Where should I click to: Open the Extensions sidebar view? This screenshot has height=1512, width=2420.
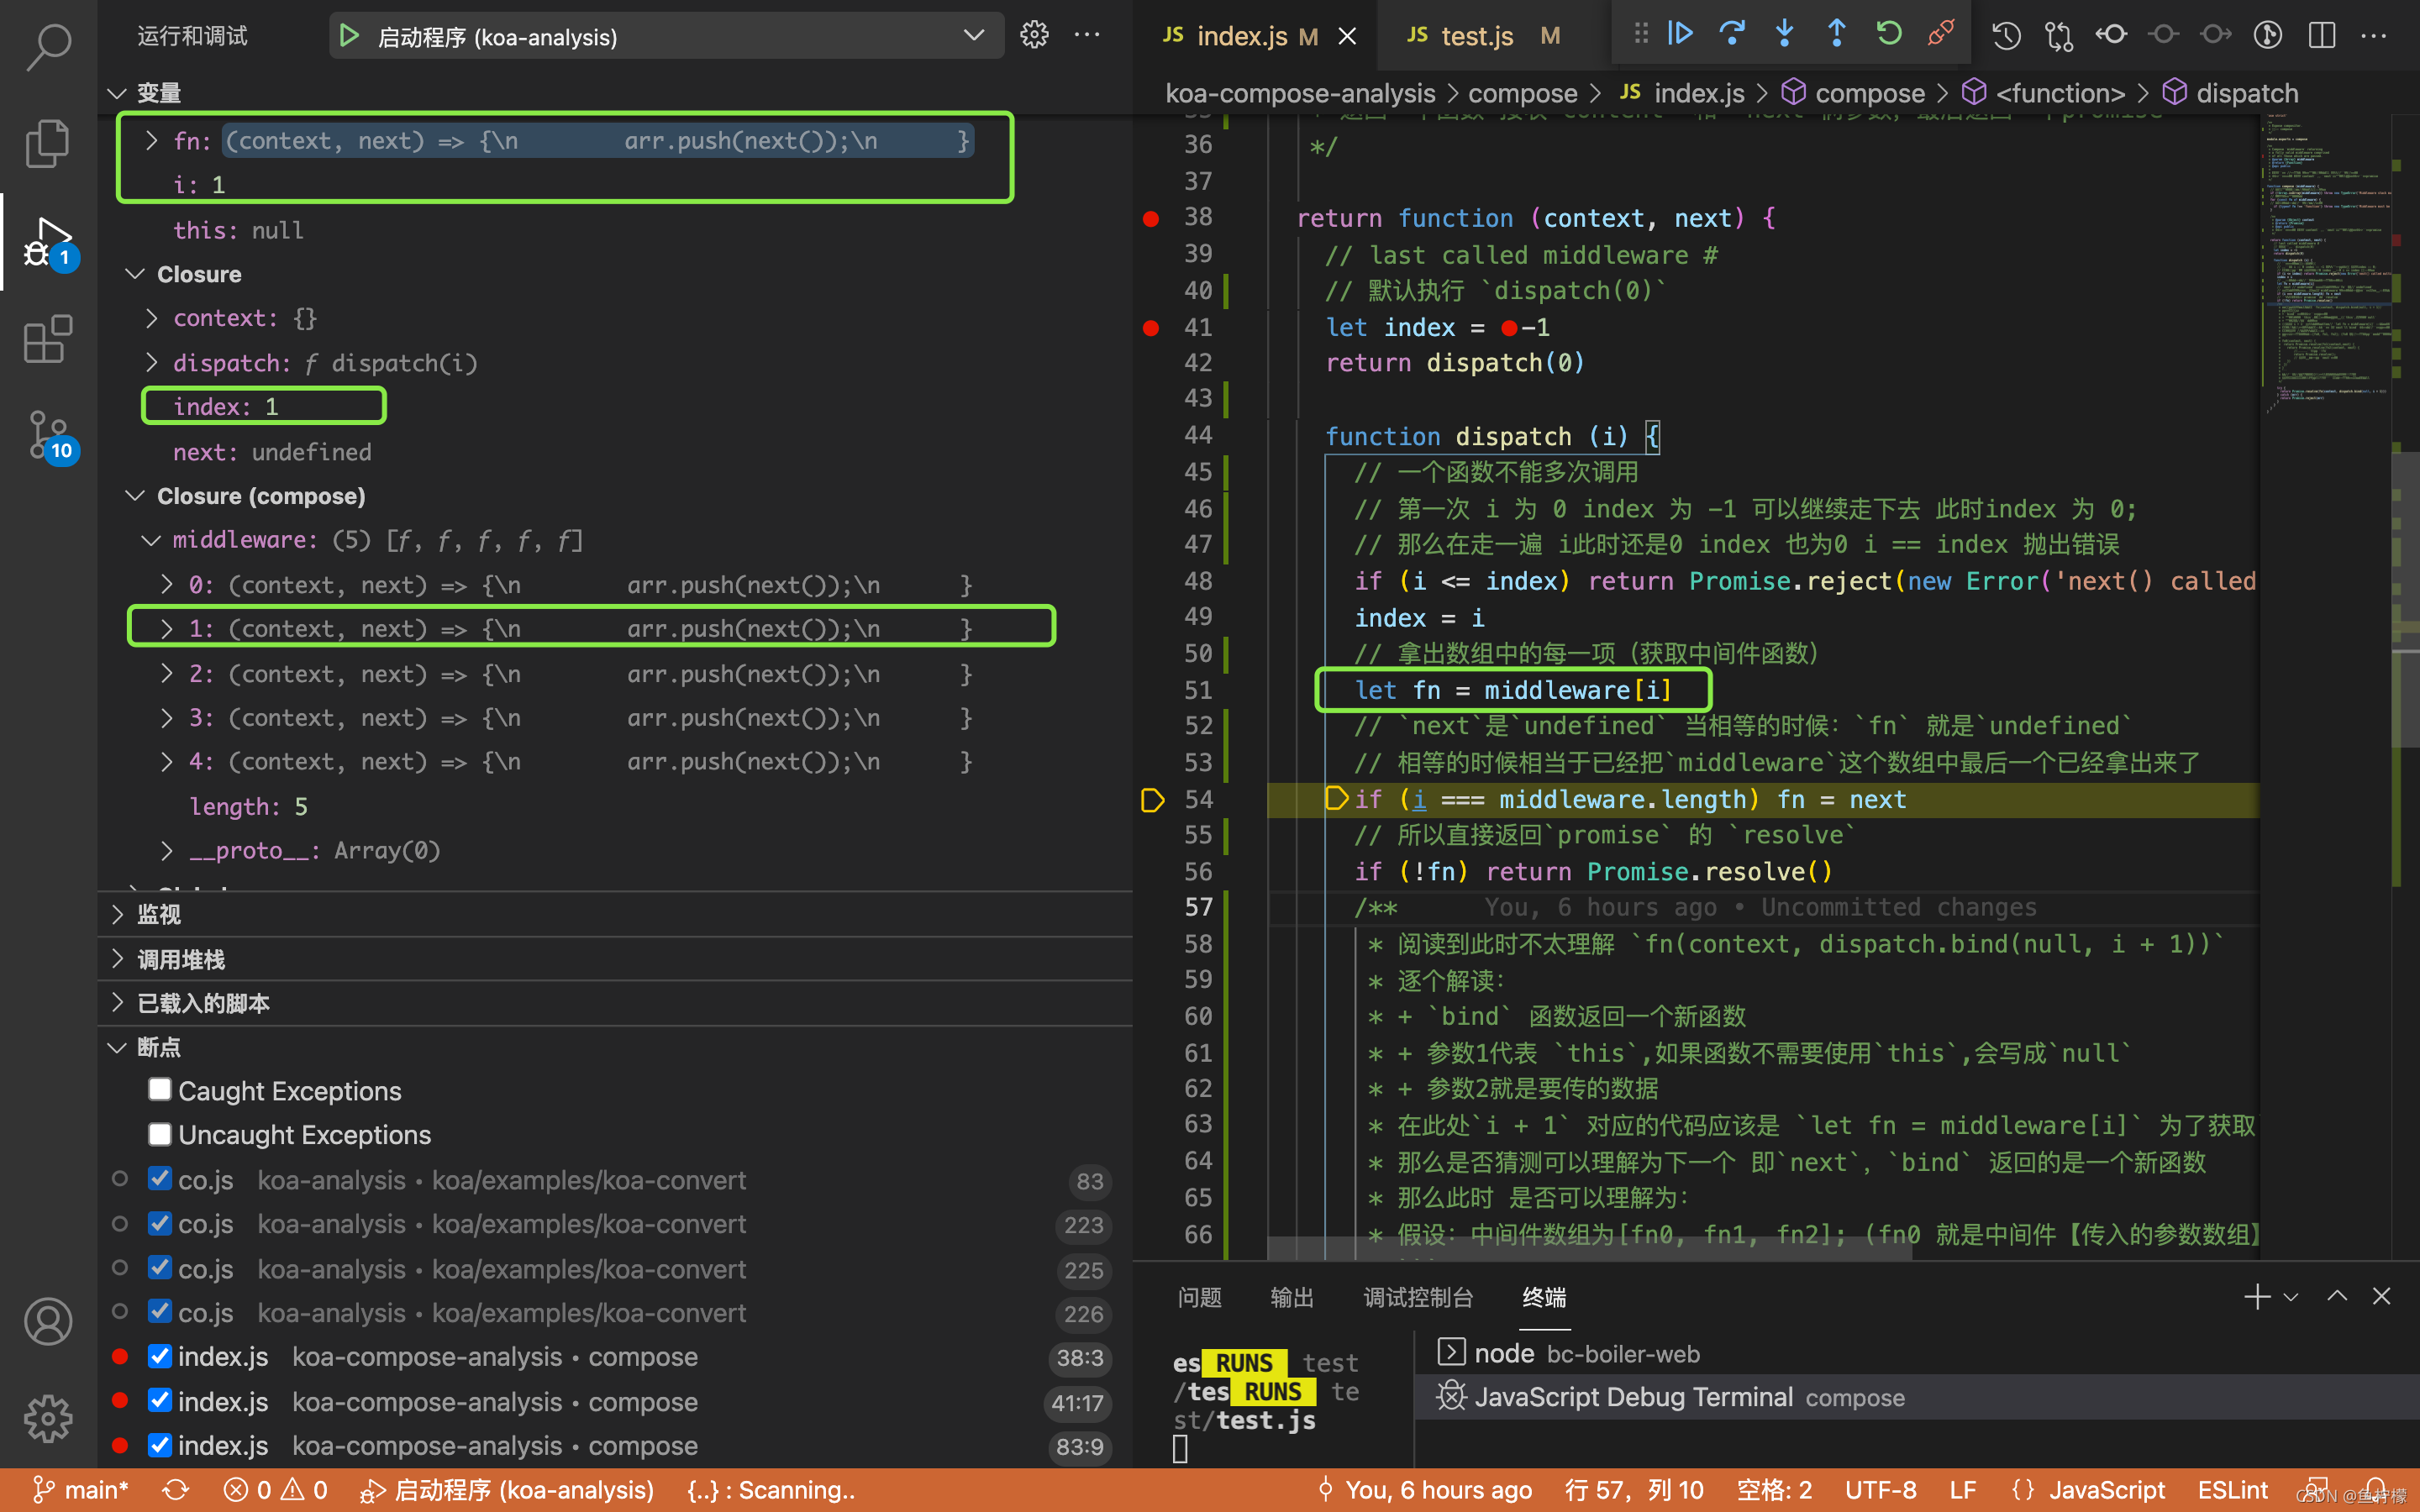click(x=47, y=340)
